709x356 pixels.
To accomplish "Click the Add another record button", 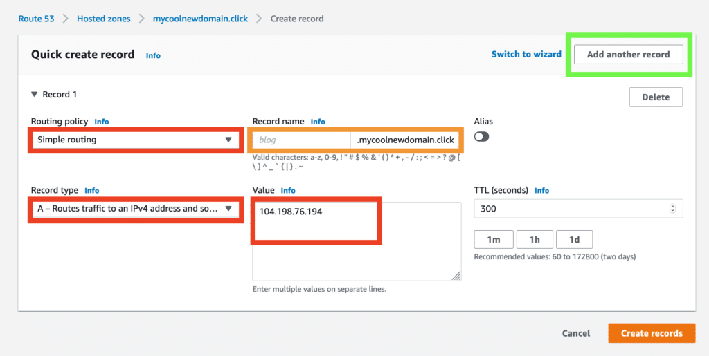I will pyautogui.click(x=628, y=55).
